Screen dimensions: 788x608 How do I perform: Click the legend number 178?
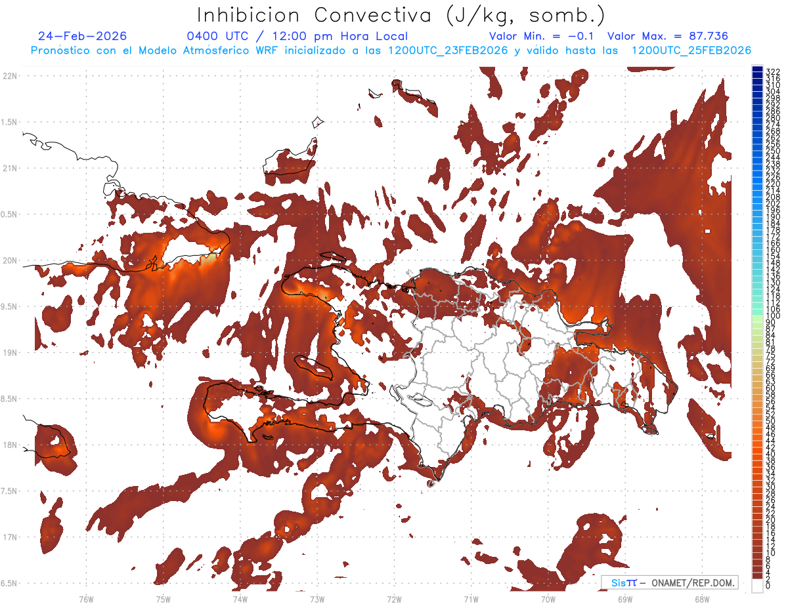[773, 230]
